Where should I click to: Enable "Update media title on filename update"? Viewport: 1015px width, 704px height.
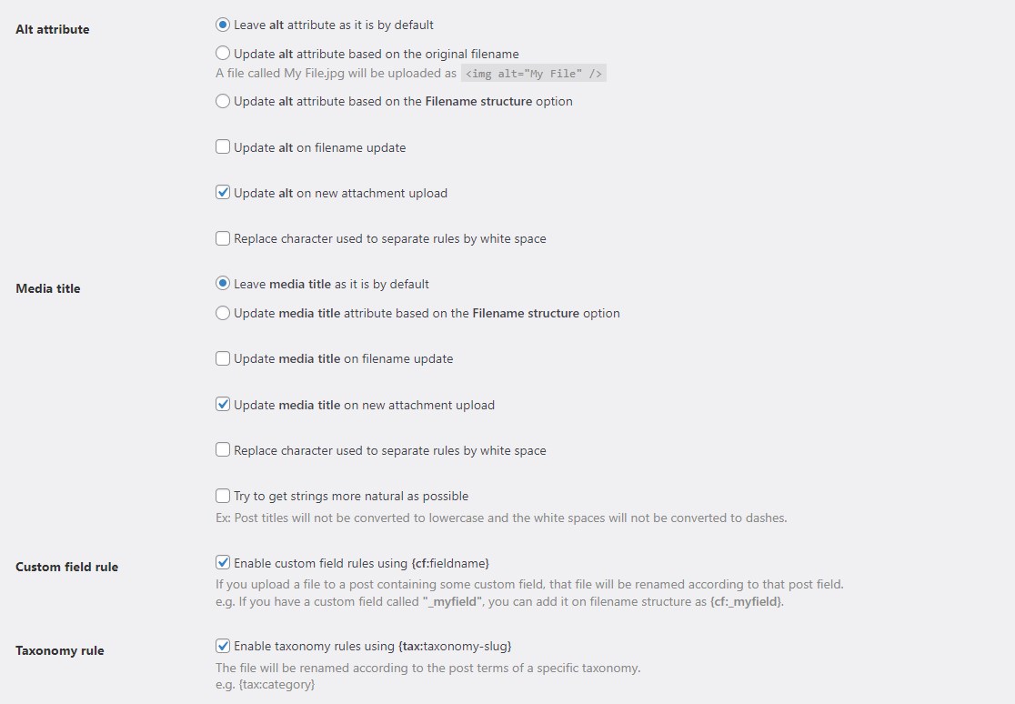tap(223, 358)
